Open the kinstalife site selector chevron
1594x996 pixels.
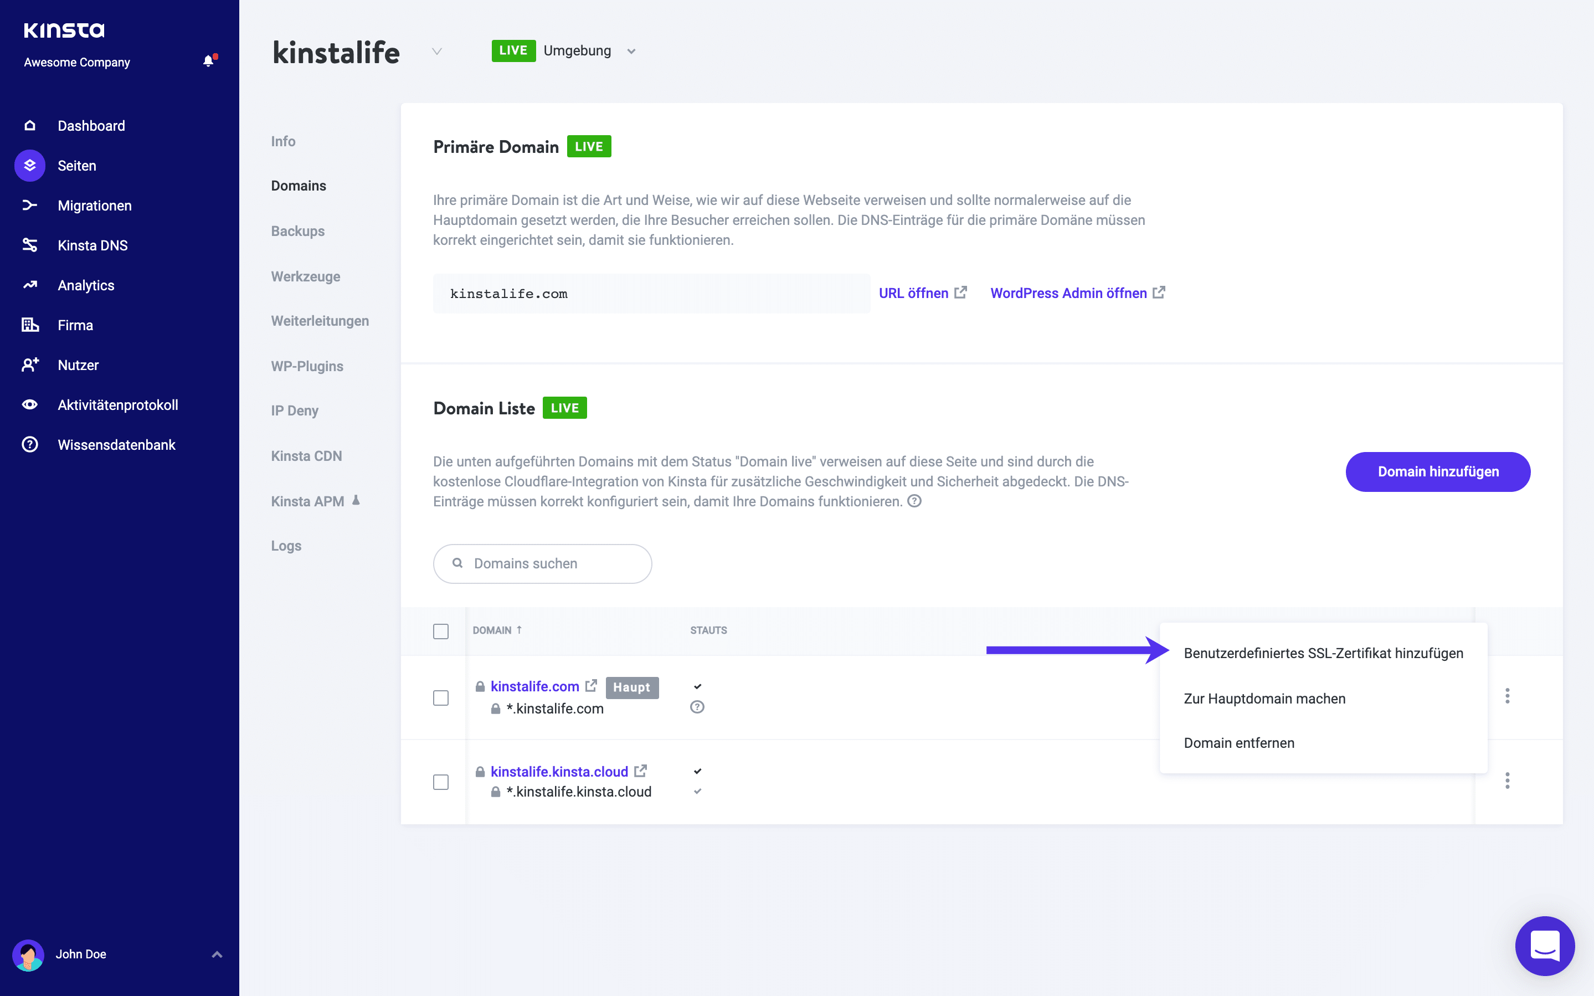point(436,52)
